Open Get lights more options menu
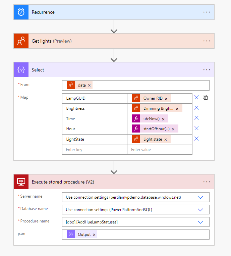 [x=207, y=41]
